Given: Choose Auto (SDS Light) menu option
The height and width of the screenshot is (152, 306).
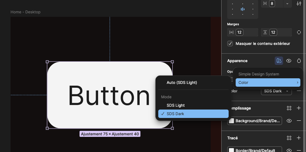Looking at the screenshot, I should 181,82.
